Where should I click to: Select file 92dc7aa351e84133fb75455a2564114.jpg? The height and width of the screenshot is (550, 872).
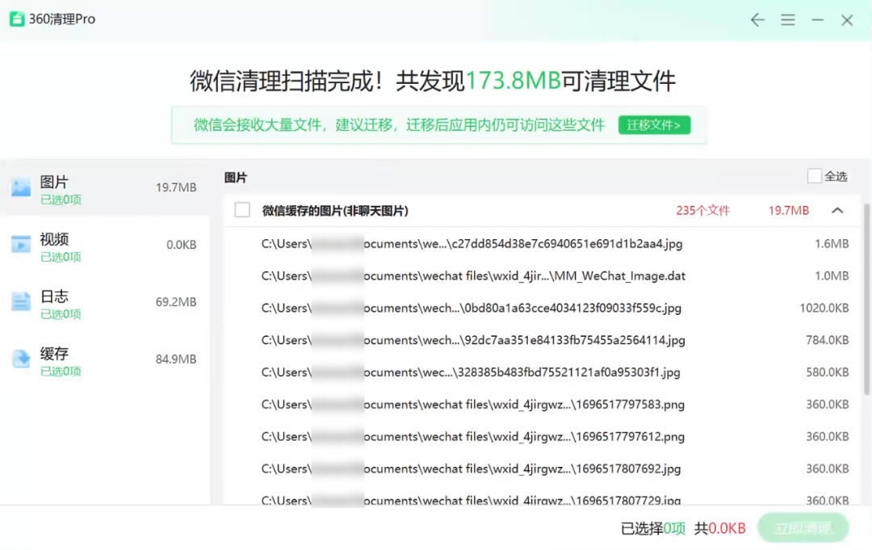[542, 340]
